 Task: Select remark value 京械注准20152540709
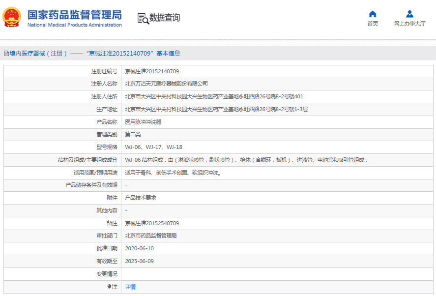(152, 223)
